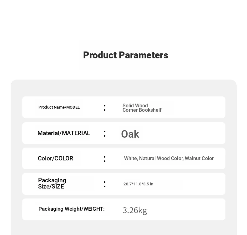Select the Color/COLOR label

point(55,158)
